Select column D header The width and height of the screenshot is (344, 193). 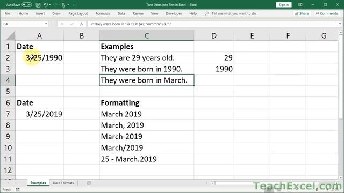pos(214,35)
